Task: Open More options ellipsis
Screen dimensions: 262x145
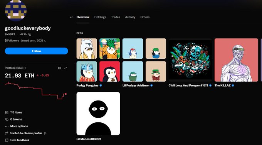Action: pos(7,126)
